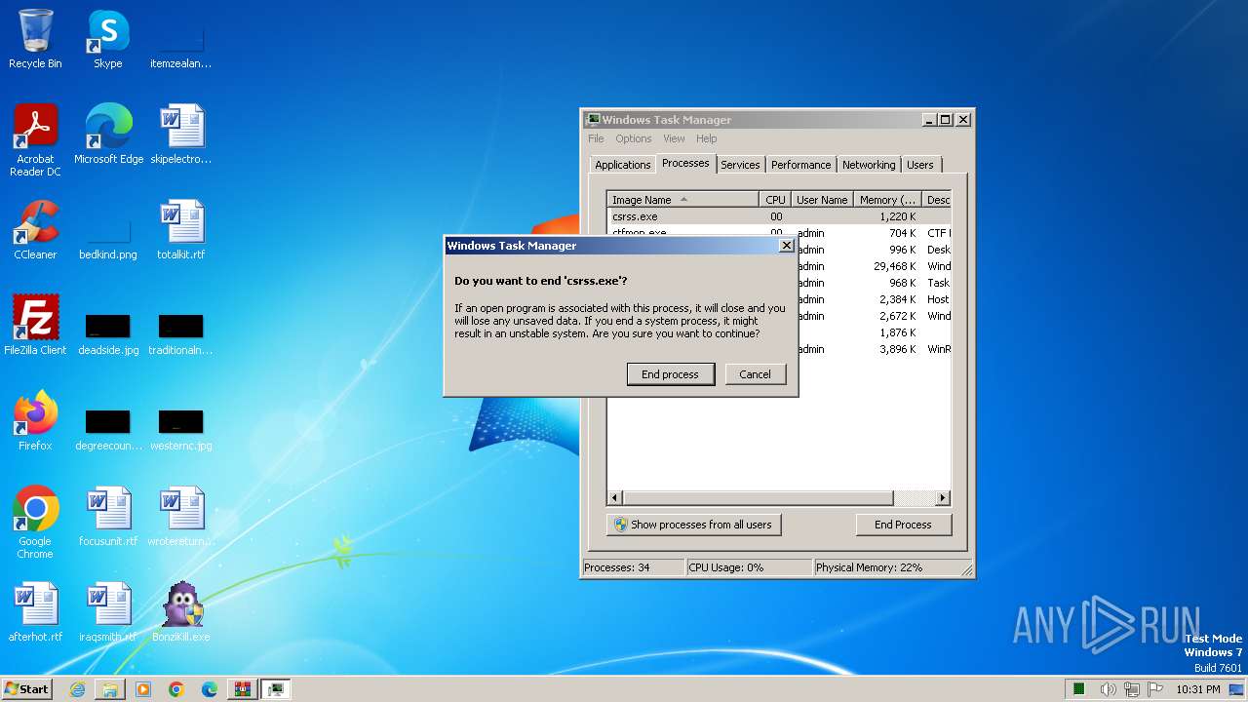Open Task Manager Options menu

point(634,138)
